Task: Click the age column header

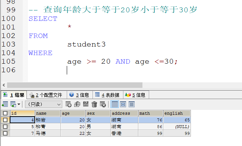Action: point(73,113)
